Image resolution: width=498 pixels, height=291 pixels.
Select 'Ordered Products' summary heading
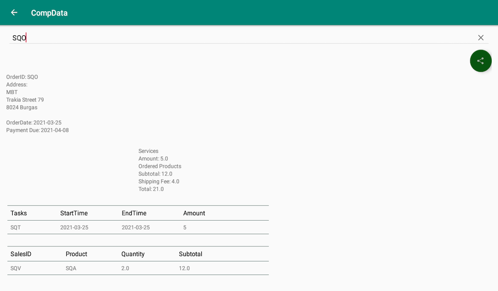(x=160, y=166)
